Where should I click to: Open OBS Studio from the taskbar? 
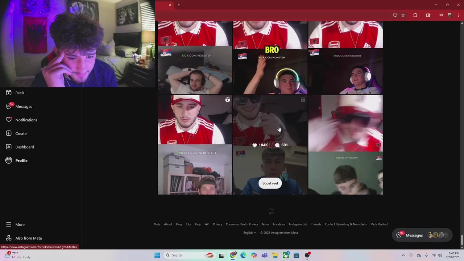pyautogui.click(x=307, y=255)
